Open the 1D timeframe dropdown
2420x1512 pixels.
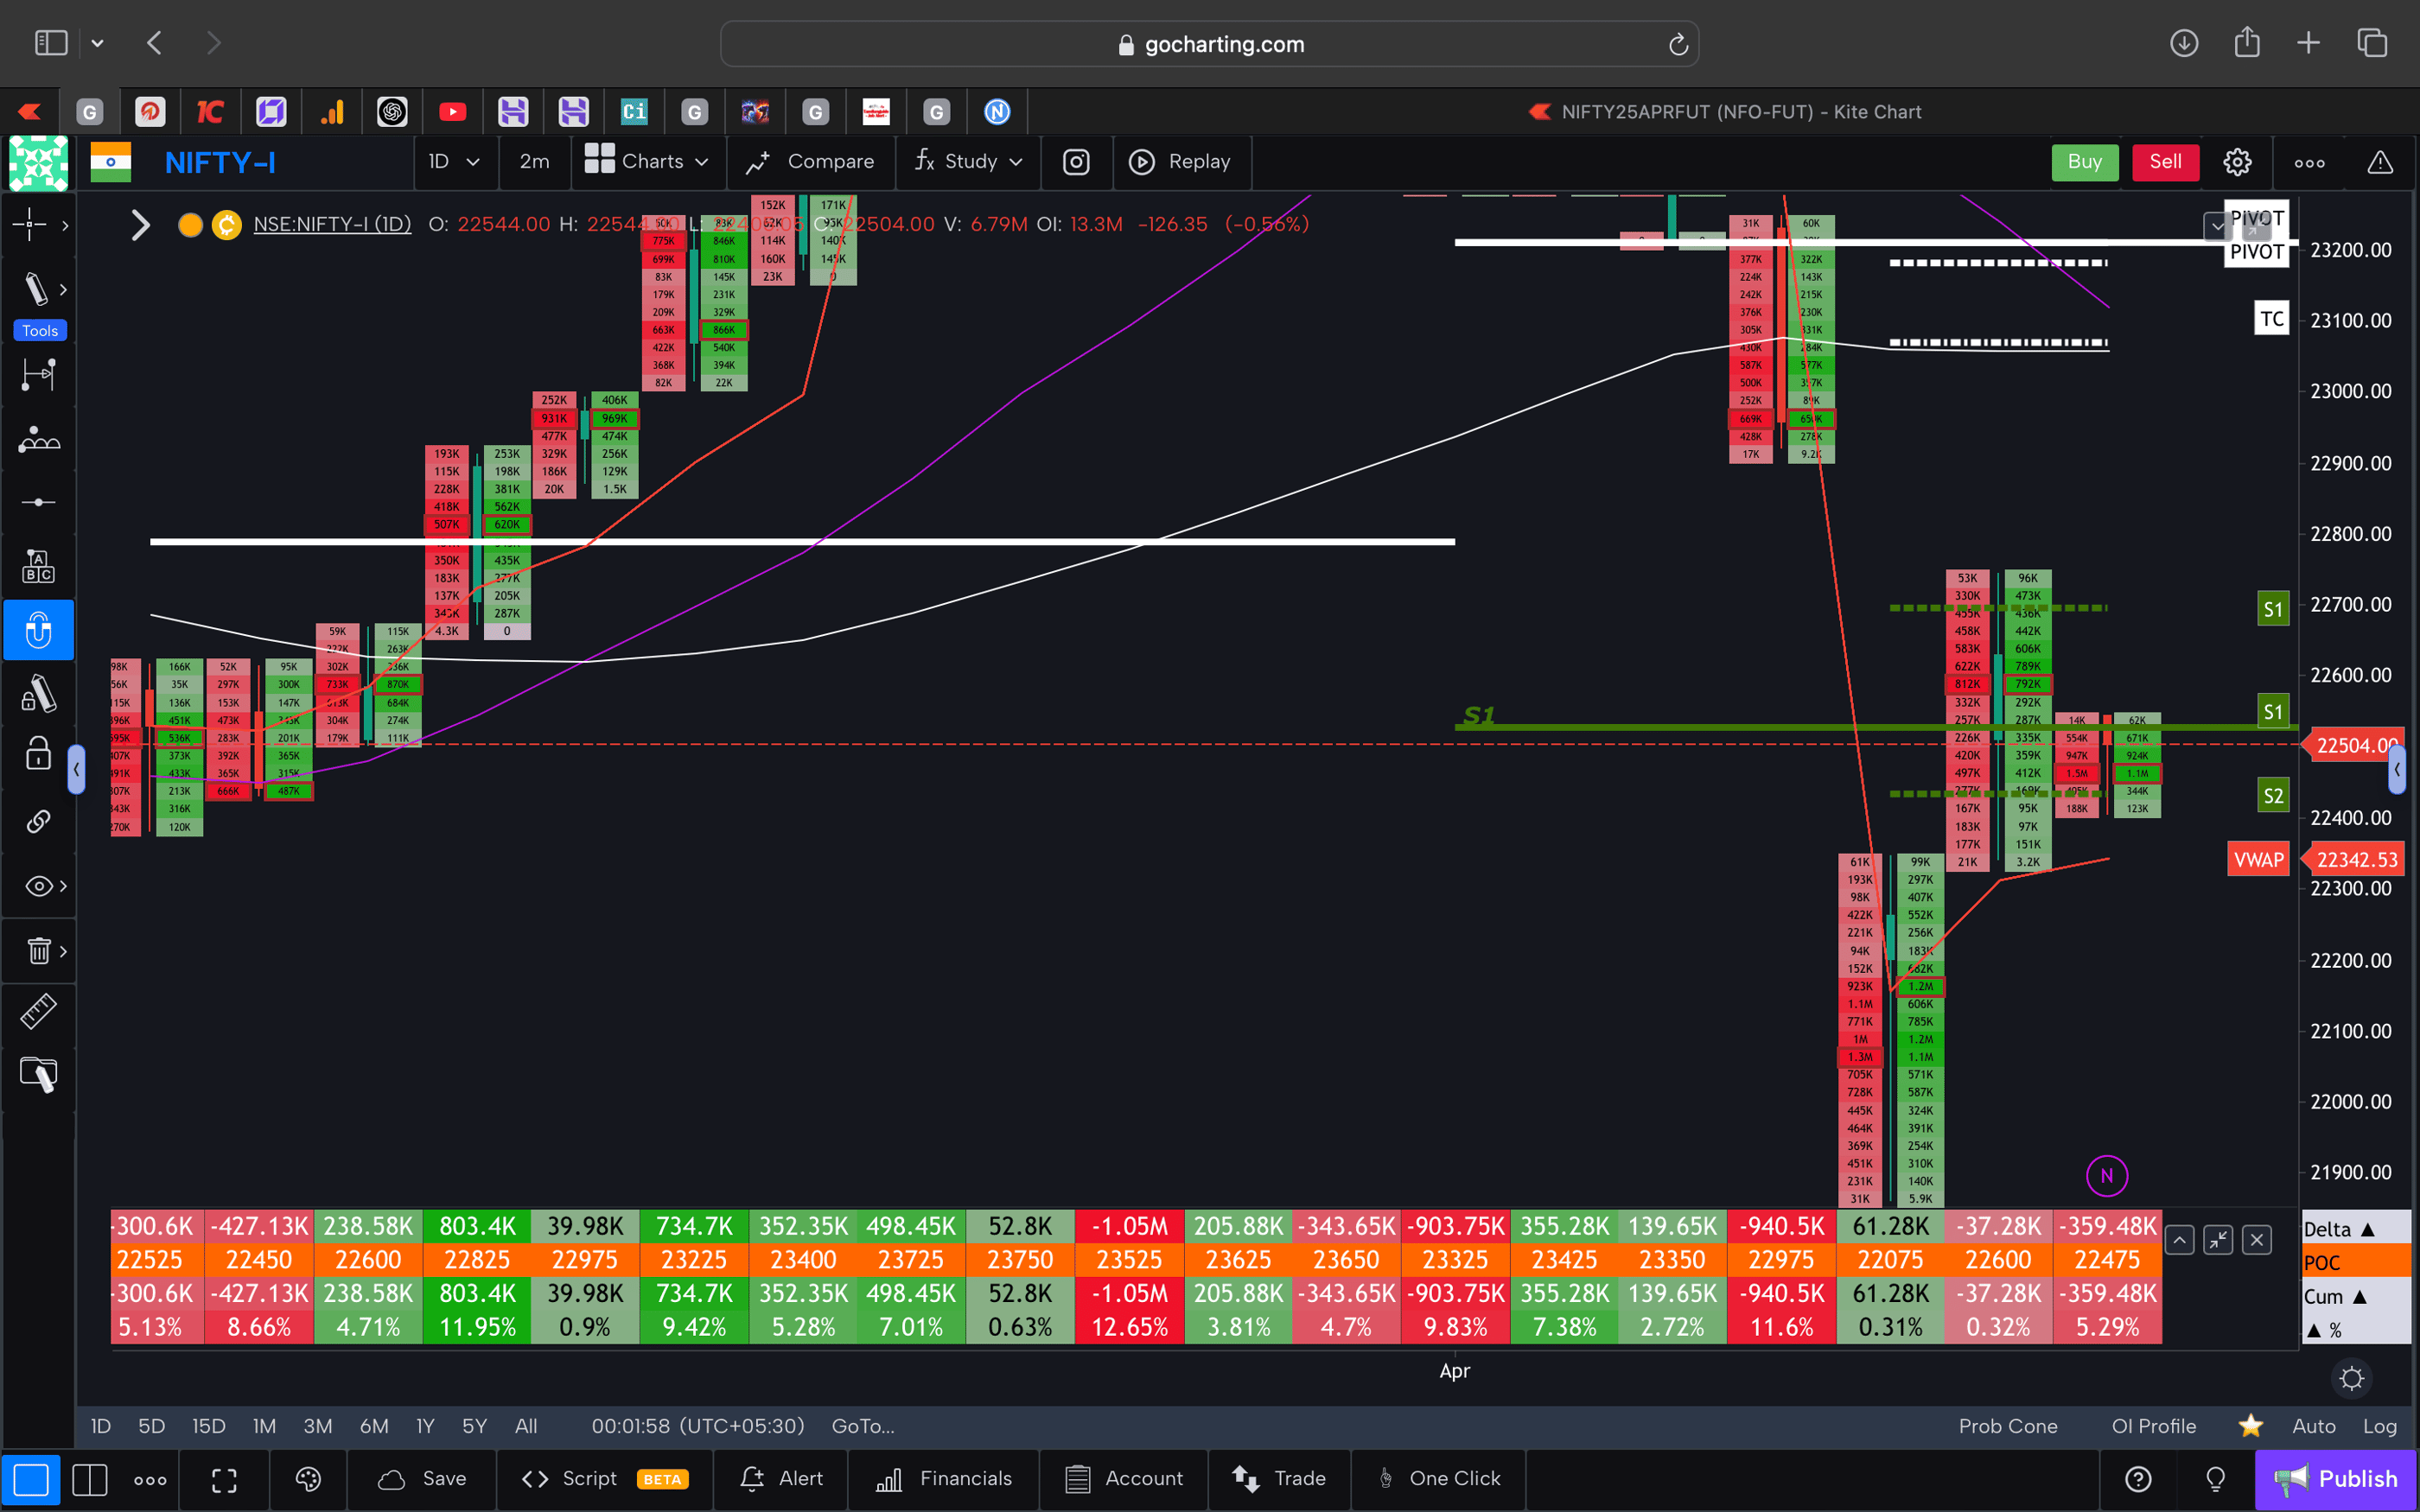pos(455,162)
